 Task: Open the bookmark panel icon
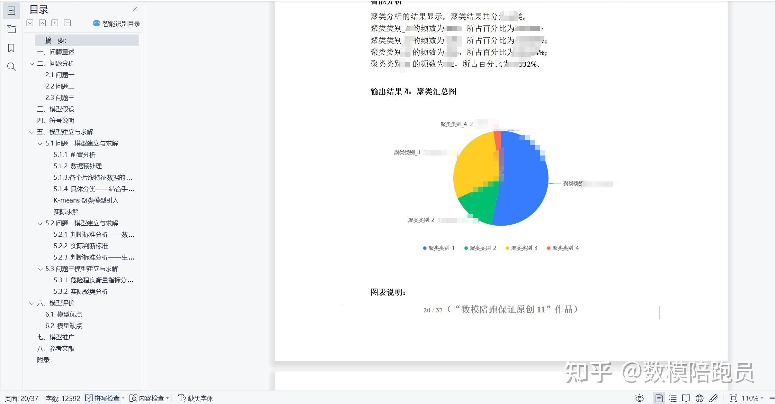(x=11, y=48)
